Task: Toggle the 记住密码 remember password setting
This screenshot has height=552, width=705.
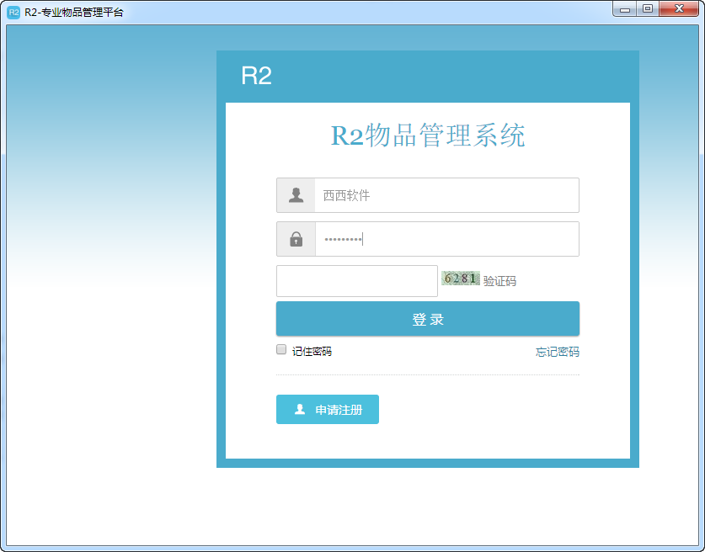Action: pos(280,348)
